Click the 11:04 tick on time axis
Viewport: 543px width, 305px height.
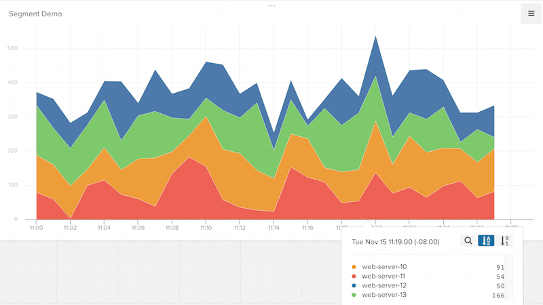(x=104, y=228)
